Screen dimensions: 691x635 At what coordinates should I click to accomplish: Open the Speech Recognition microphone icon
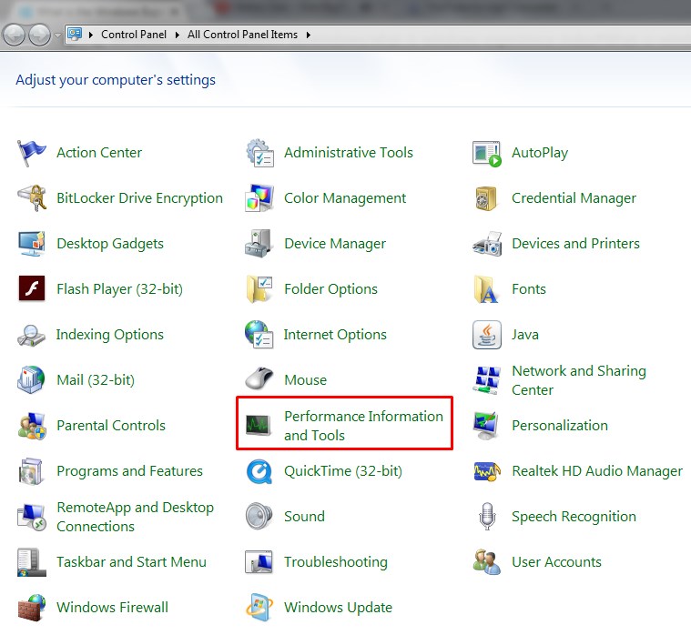487,516
